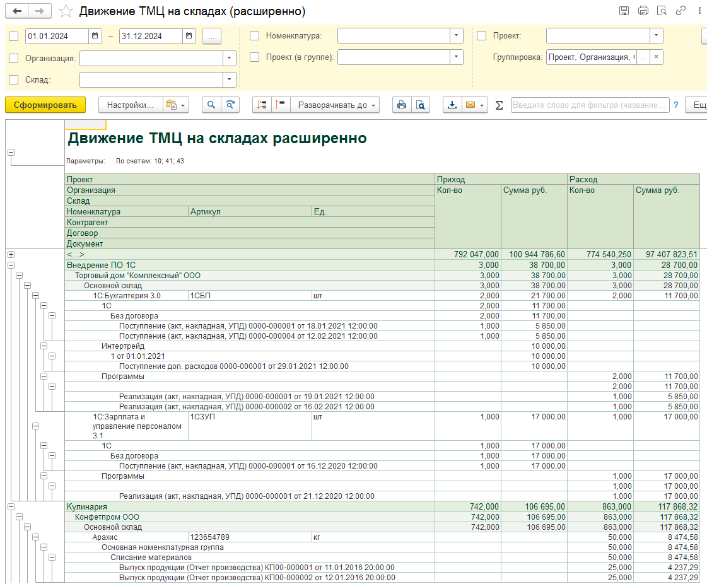Save report using the diskette icon
Viewport: 707px width, 584px height.
(x=624, y=11)
